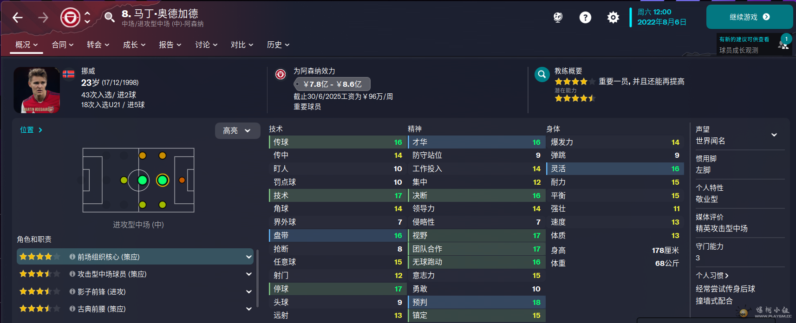Open the 高亮 highlight dropdown
Viewport: 796px width, 323px height.
click(237, 131)
